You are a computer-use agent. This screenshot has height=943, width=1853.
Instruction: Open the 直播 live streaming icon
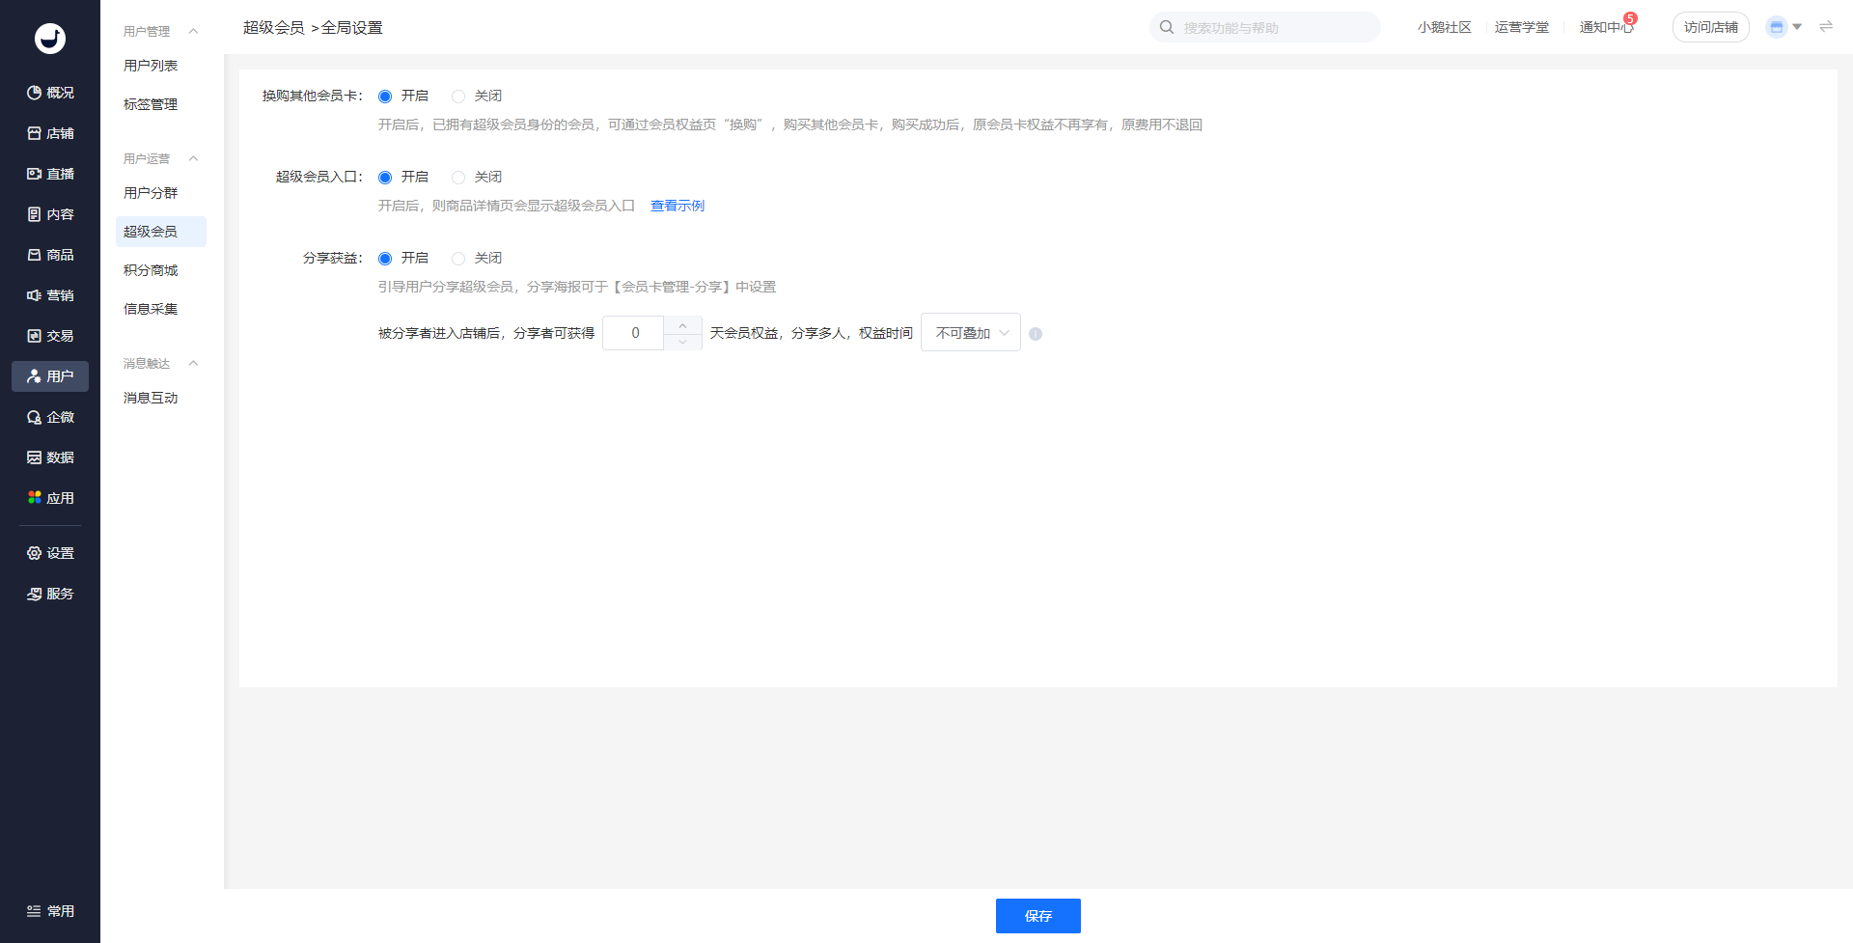tap(35, 174)
